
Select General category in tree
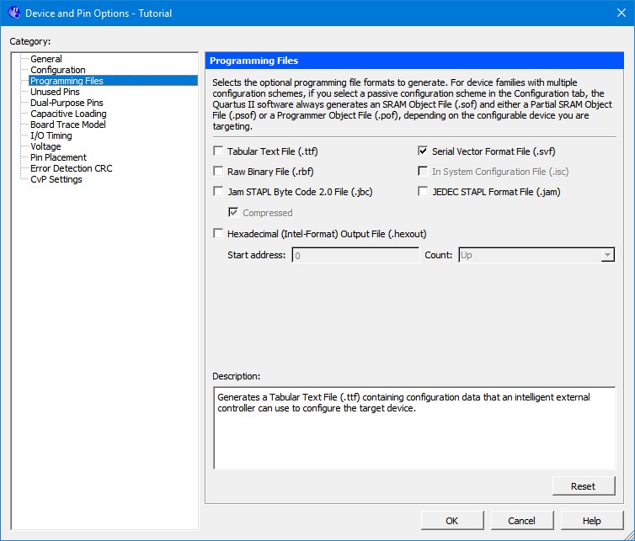[x=46, y=59]
